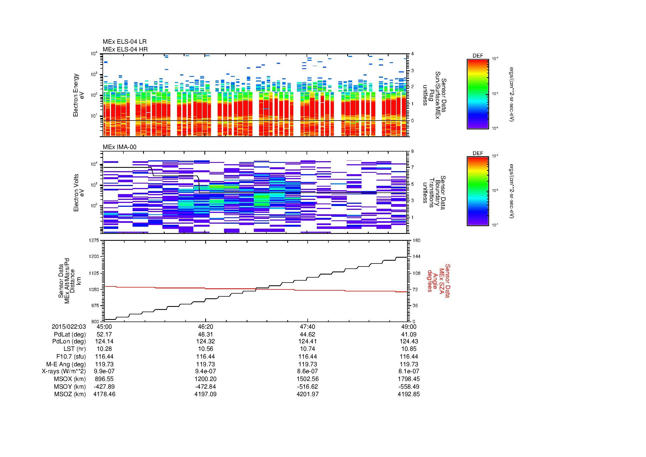The image size is (646, 457).
Task: Click the PdLat value 44.62
Action: click(307, 335)
